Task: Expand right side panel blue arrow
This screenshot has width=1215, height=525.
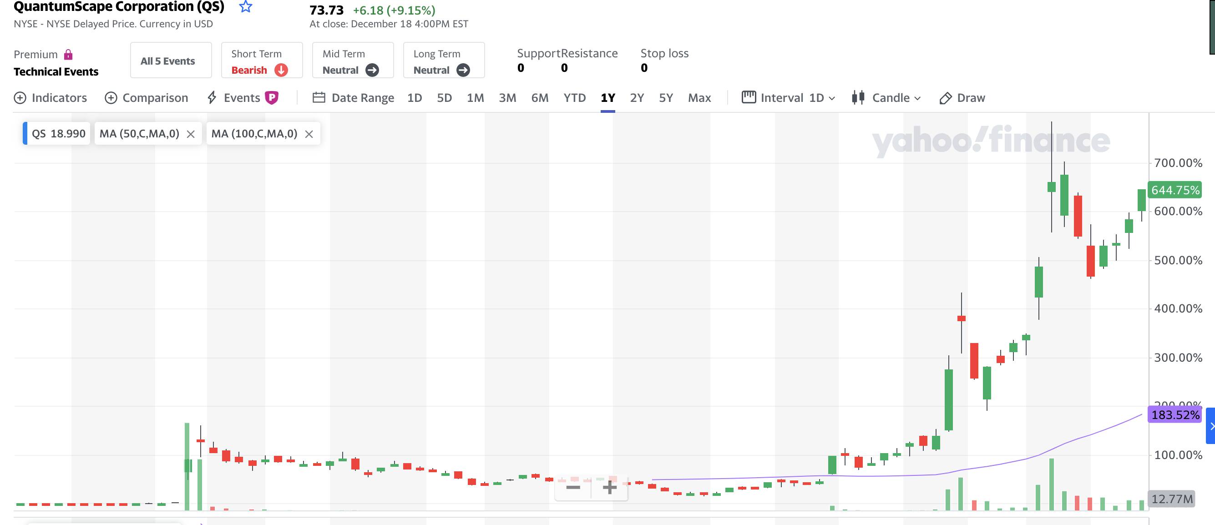Action: coord(1211,426)
